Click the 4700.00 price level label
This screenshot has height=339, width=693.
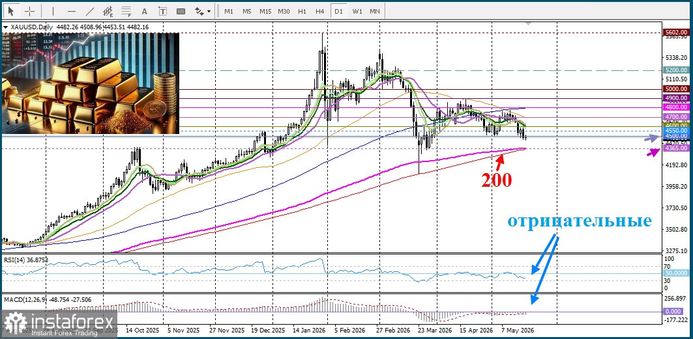coord(676,117)
